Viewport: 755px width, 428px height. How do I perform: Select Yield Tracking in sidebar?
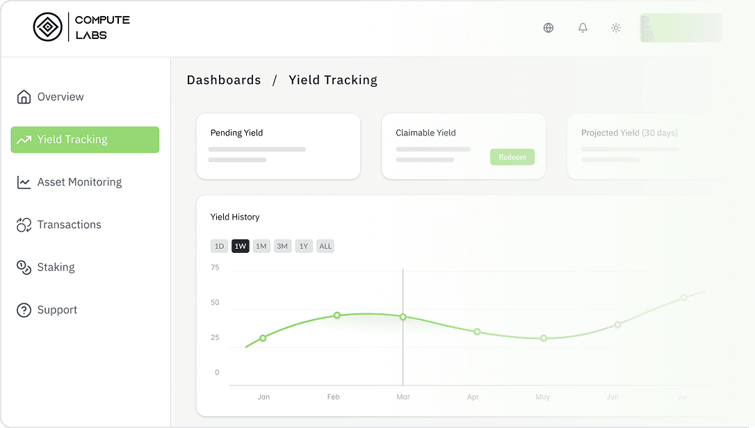85,140
